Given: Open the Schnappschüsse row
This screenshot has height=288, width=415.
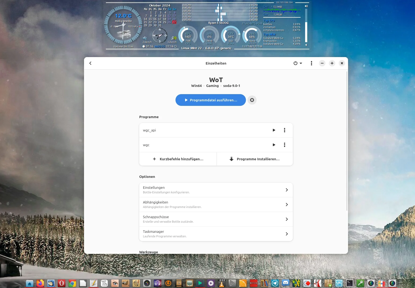Looking at the screenshot, I should [x=216, y=219].
